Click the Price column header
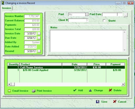Screen dimensions: 135x109 pos(96,64)
